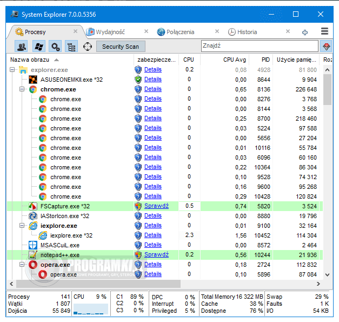339x322 pixels.
Task: Click the Security Scan button
Action: 121,47
